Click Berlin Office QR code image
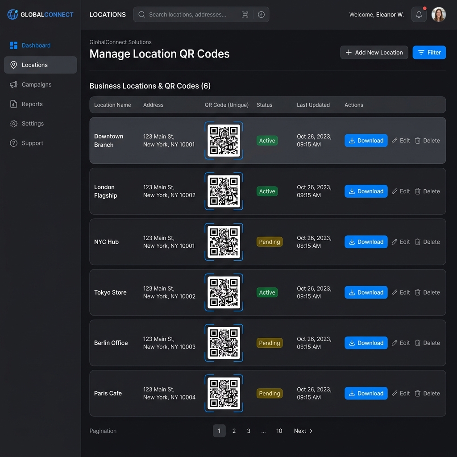 224,343
